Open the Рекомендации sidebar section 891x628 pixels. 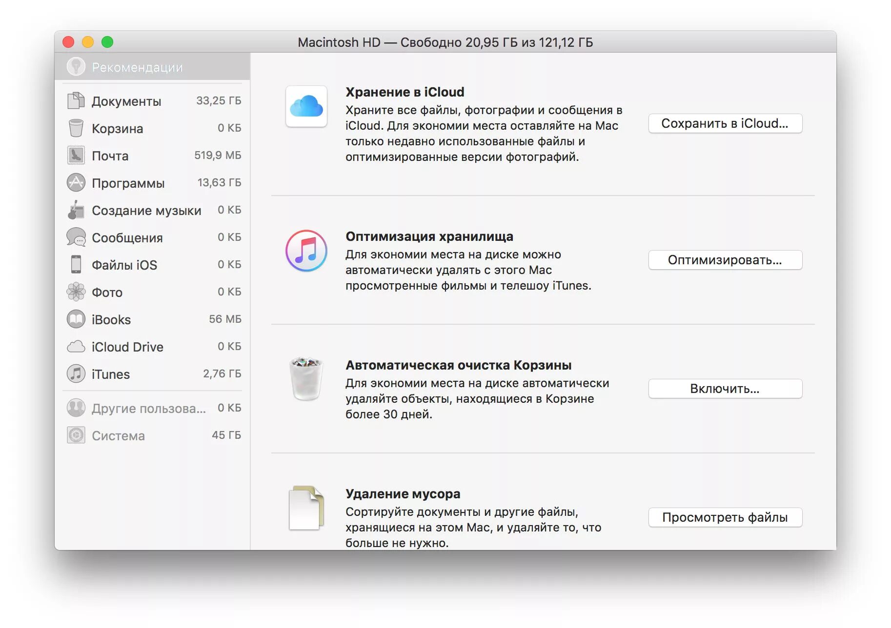point(152,67)
